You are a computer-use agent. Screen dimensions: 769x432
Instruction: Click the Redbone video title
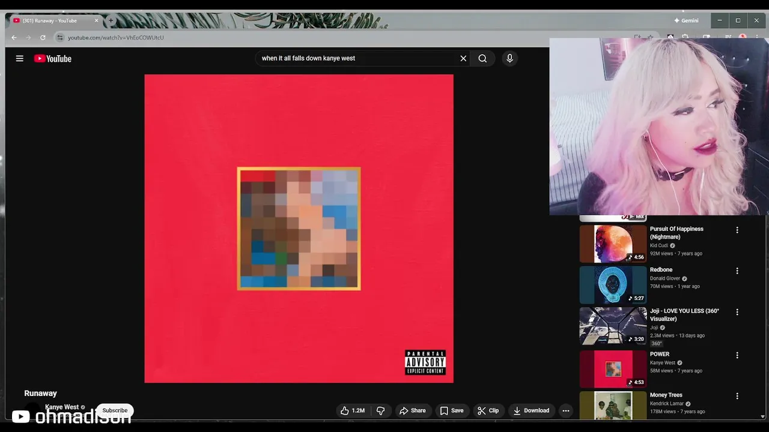tap(661, 270)
